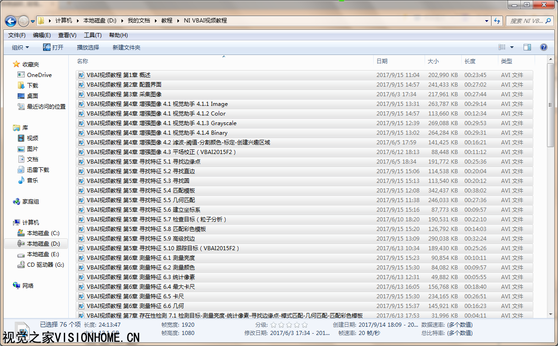Open the 文件(F) menu
The height and width of the screenshot is (346, 558).
17,35
